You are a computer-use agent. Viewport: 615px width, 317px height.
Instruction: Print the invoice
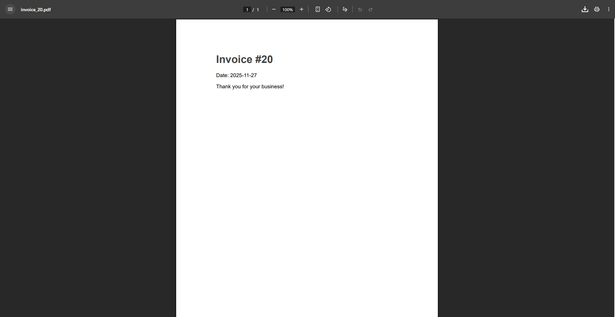tap(597, 9)
